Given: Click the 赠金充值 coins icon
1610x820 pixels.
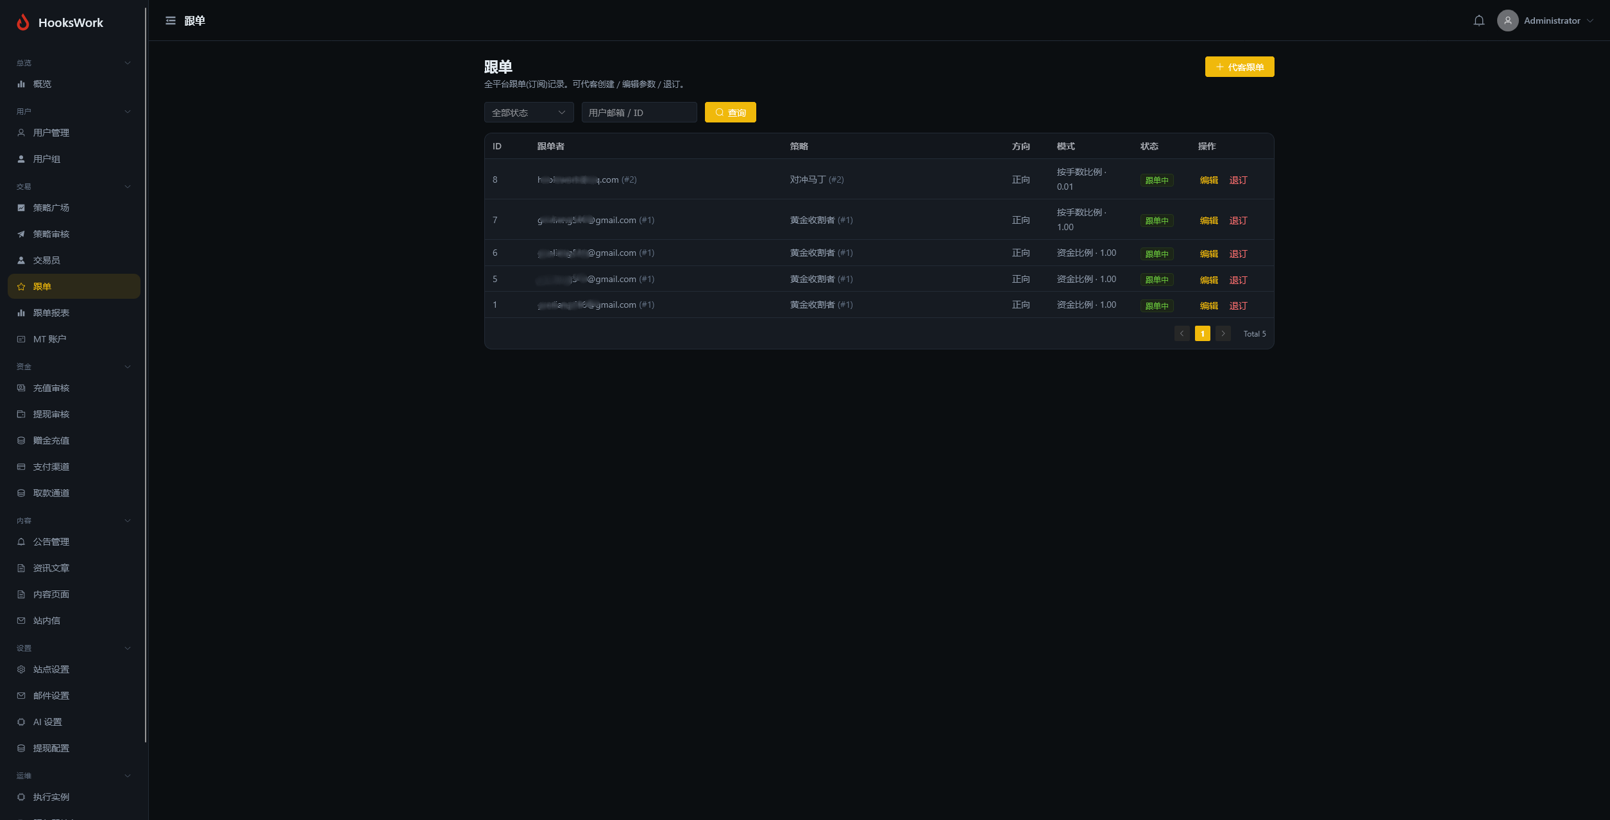Looking at the screenshot, I should pyautogui.click(x=21, y=440).
